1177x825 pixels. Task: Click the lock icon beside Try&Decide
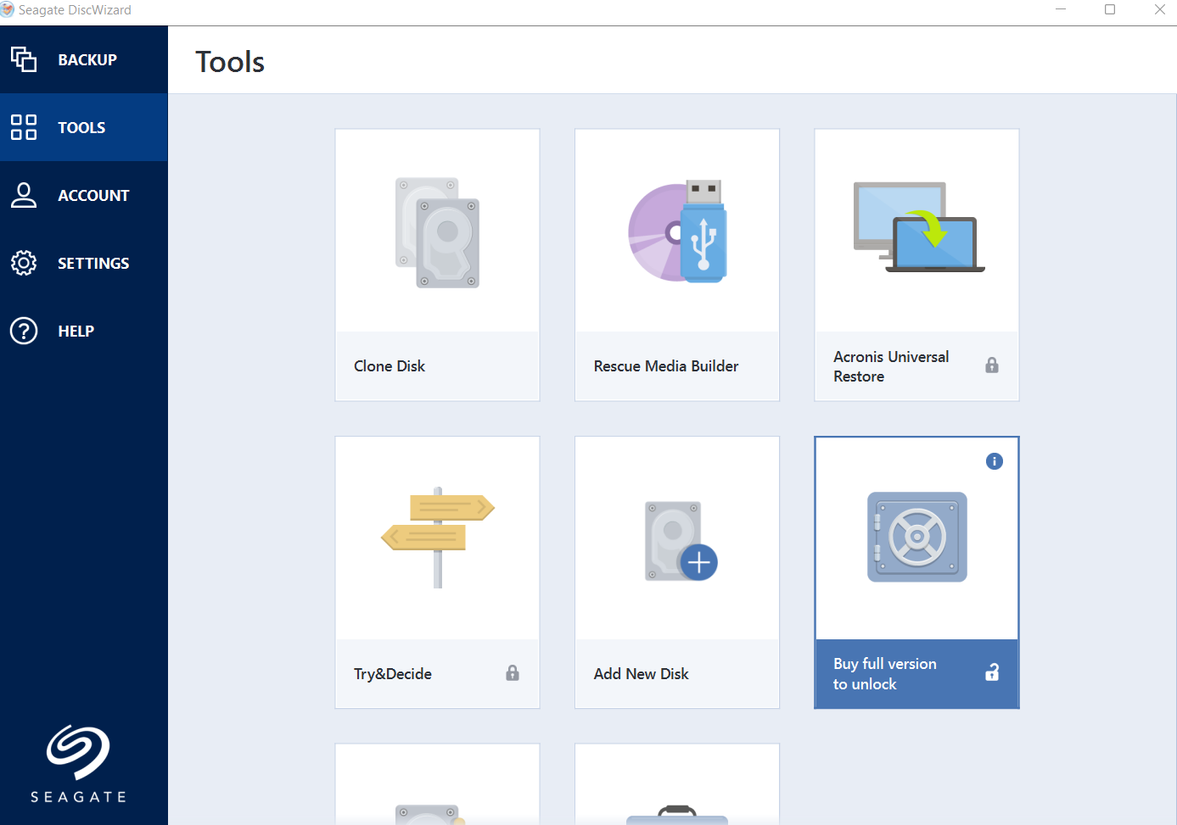coord(513,673)
